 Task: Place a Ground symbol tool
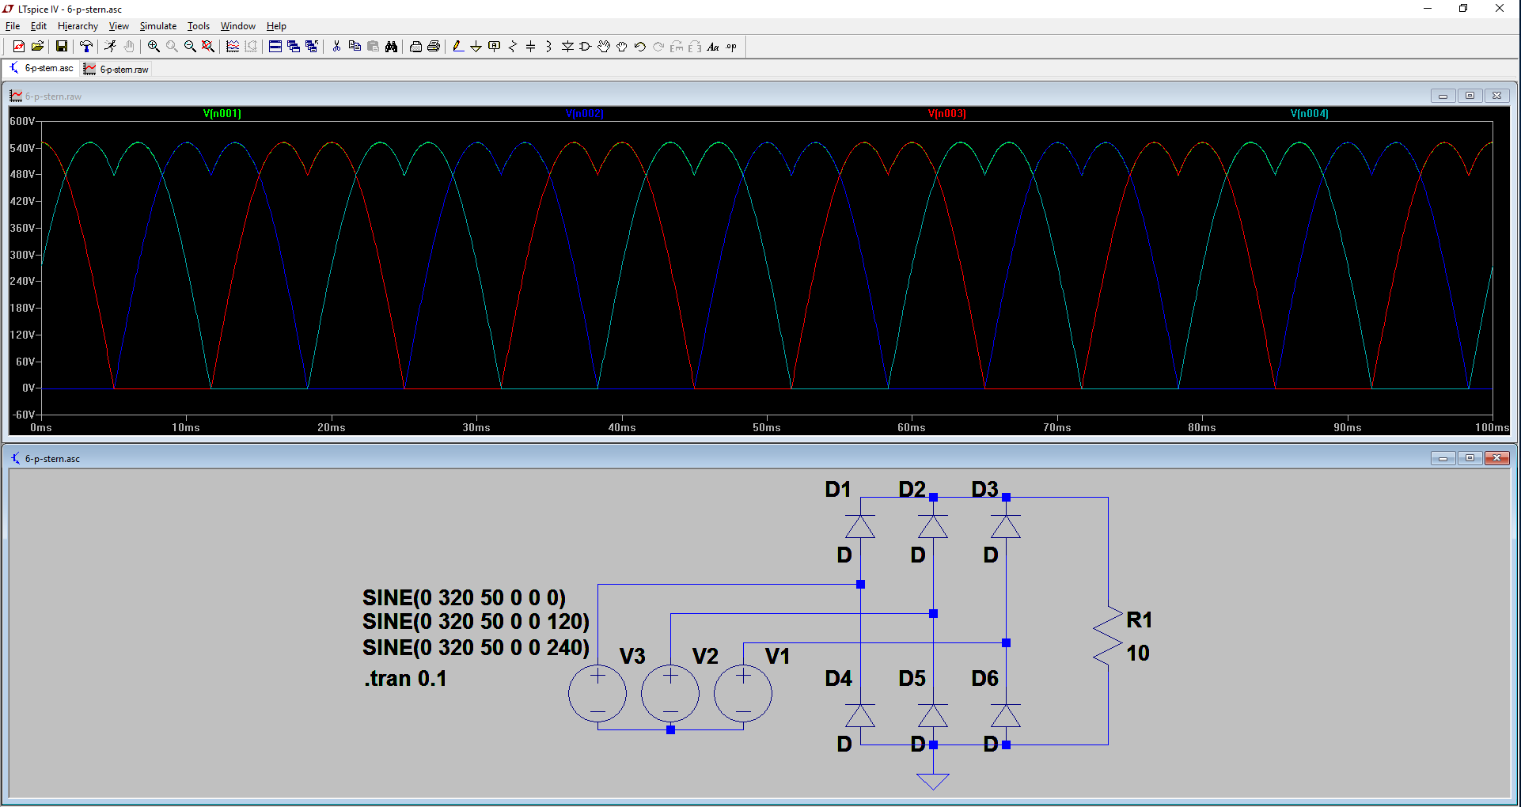point(476,47)
